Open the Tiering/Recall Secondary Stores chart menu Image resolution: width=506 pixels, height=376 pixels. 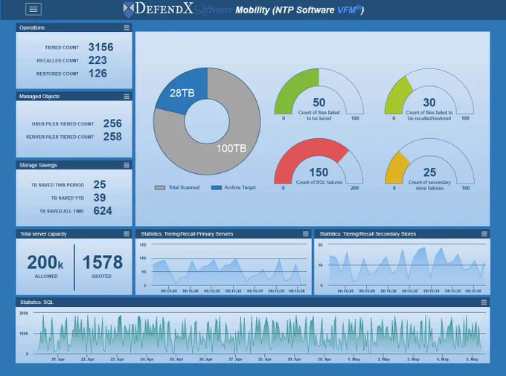tap(484, 234)
